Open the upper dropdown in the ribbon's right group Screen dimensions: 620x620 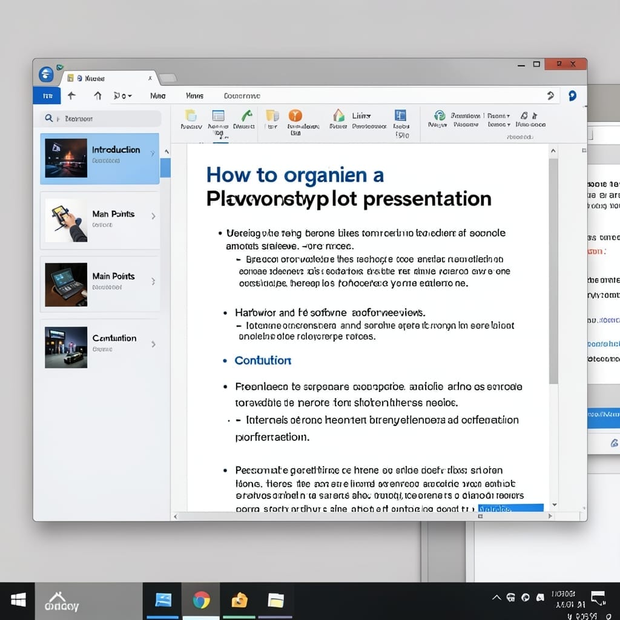[x=499, y=116]
